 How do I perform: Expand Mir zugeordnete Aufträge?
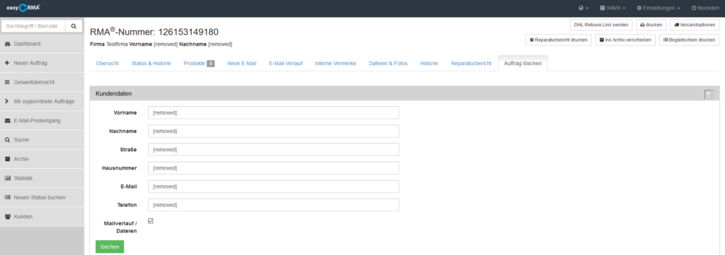tap(42, 102)
